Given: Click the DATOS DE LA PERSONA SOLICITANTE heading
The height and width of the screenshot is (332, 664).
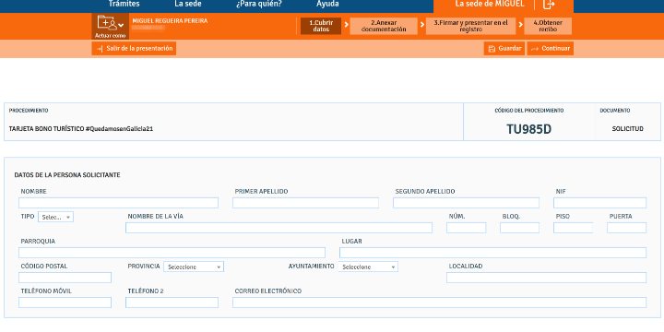Looking at the screenshot, I should (x=67, y=175).
